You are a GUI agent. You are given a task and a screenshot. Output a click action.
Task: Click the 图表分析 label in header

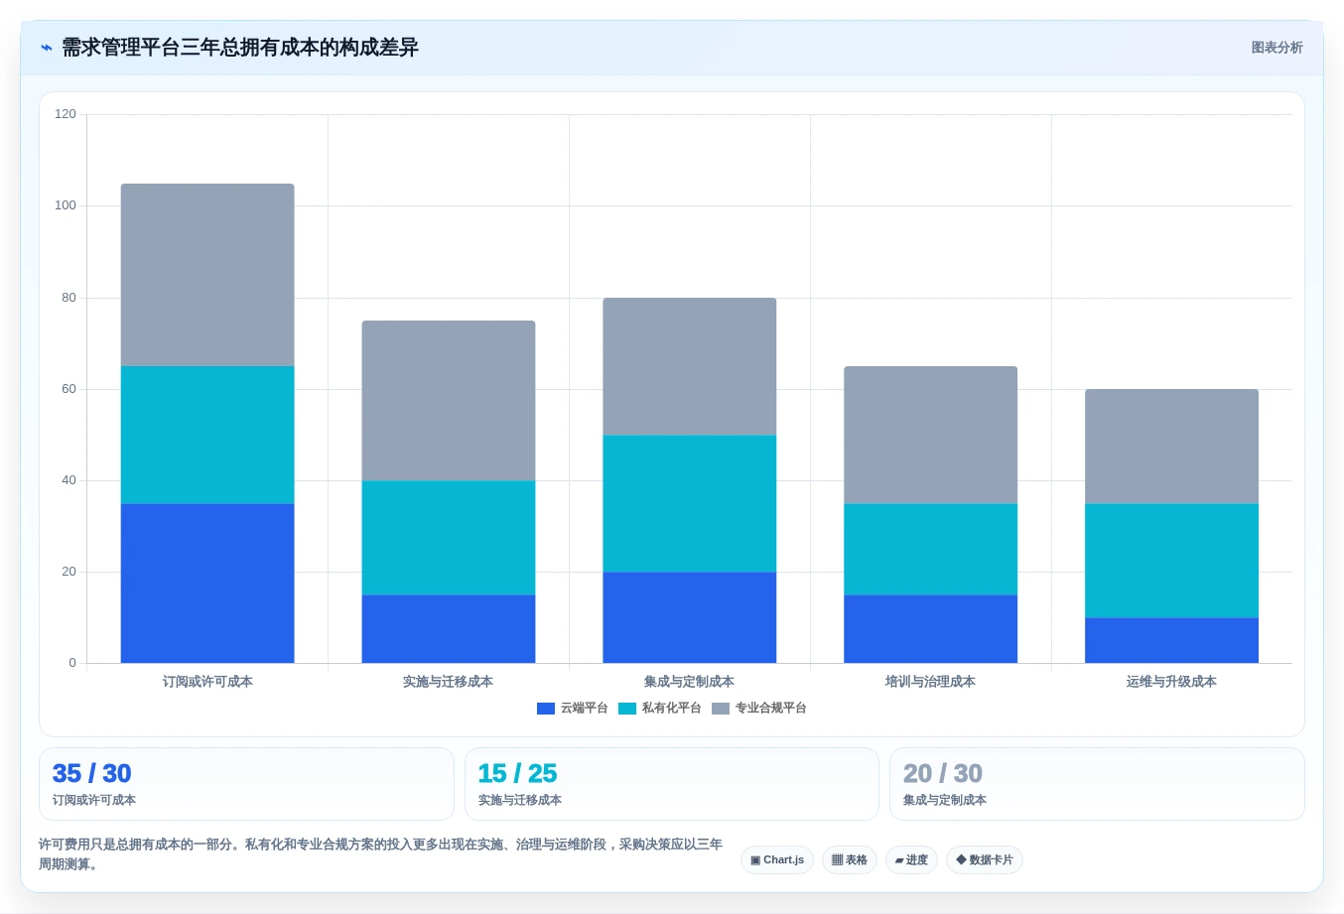point(1277,48)
